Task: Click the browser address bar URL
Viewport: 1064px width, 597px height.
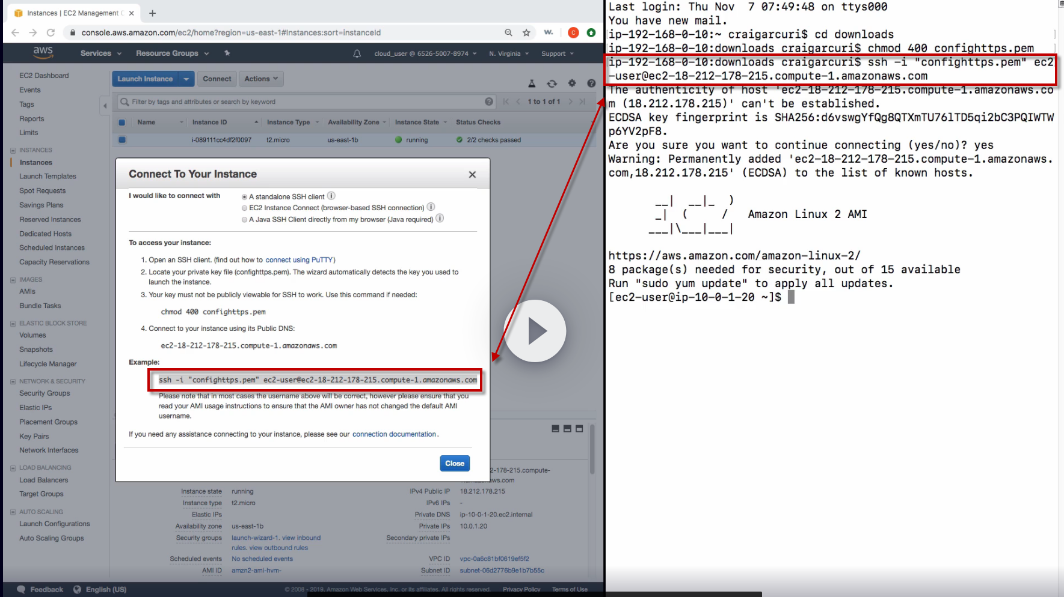Action: tap(231, 32)
